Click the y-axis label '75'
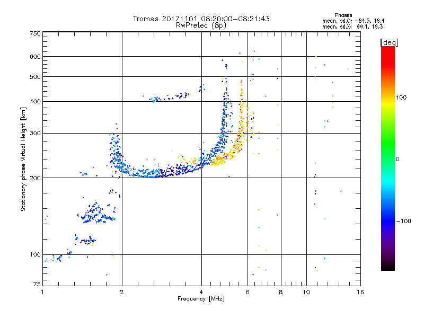The image size is (424, 318). tap(37, 284)
